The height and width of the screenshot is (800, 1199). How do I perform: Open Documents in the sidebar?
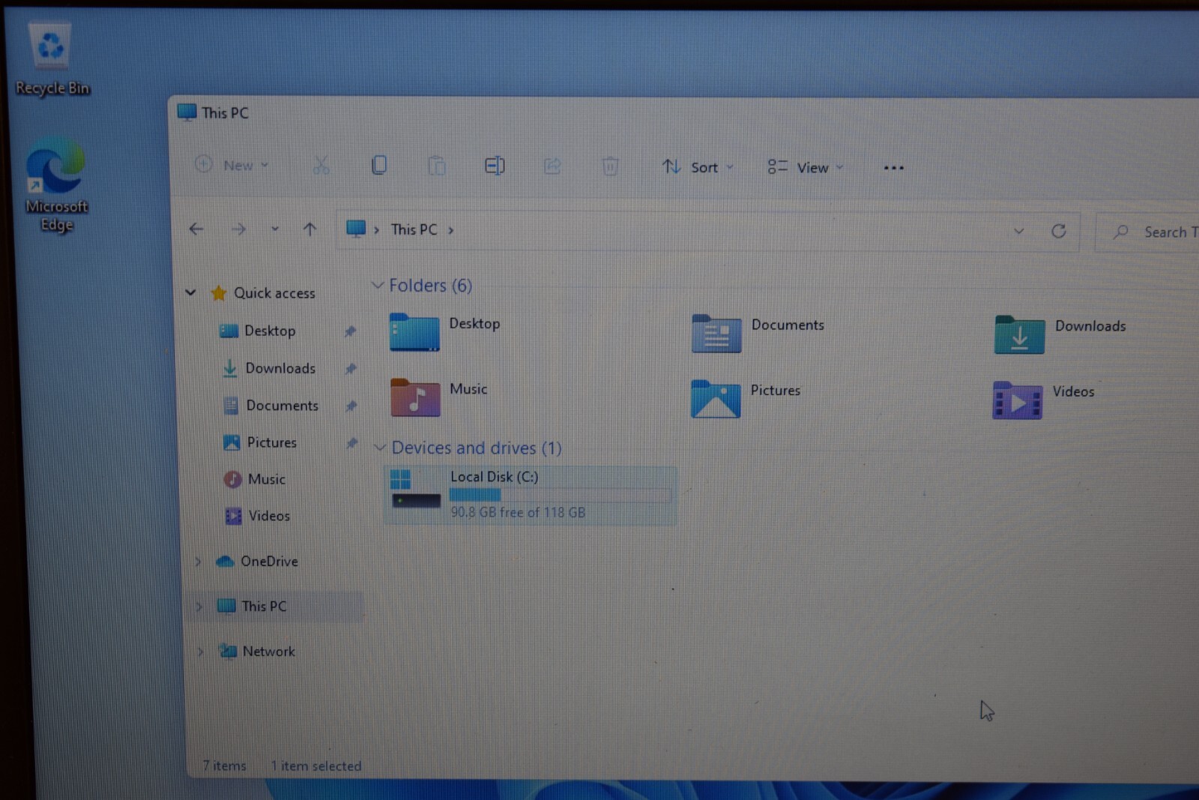pos(283,406)
